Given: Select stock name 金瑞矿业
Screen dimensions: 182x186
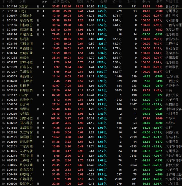Looking at the screenshot, I should click(x=26, y=53).
